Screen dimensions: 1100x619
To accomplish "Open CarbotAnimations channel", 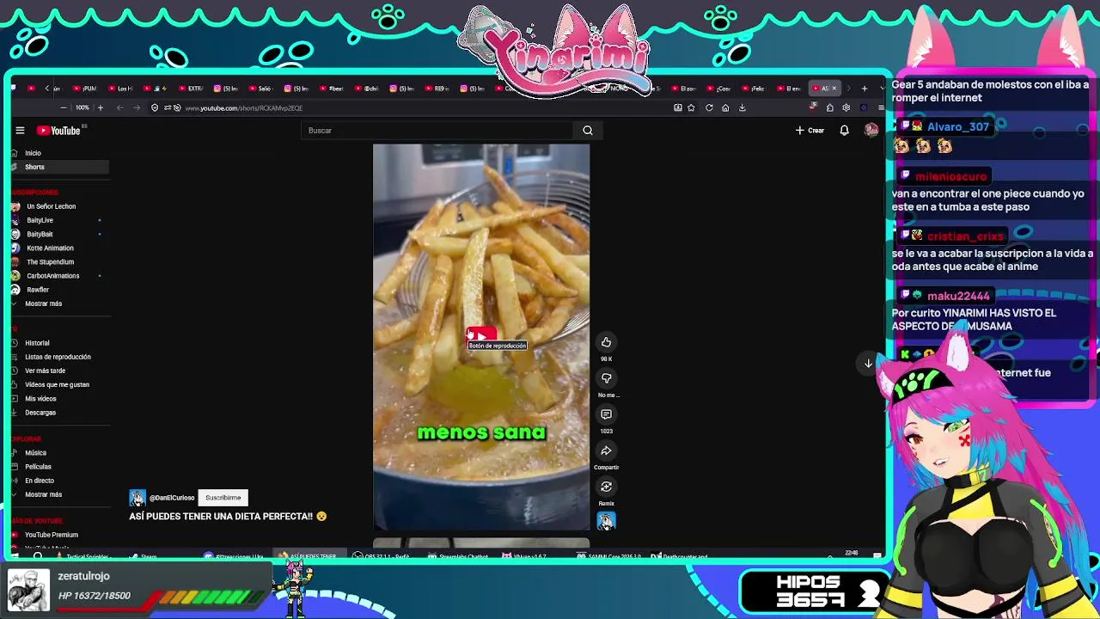I will [52, 276].
